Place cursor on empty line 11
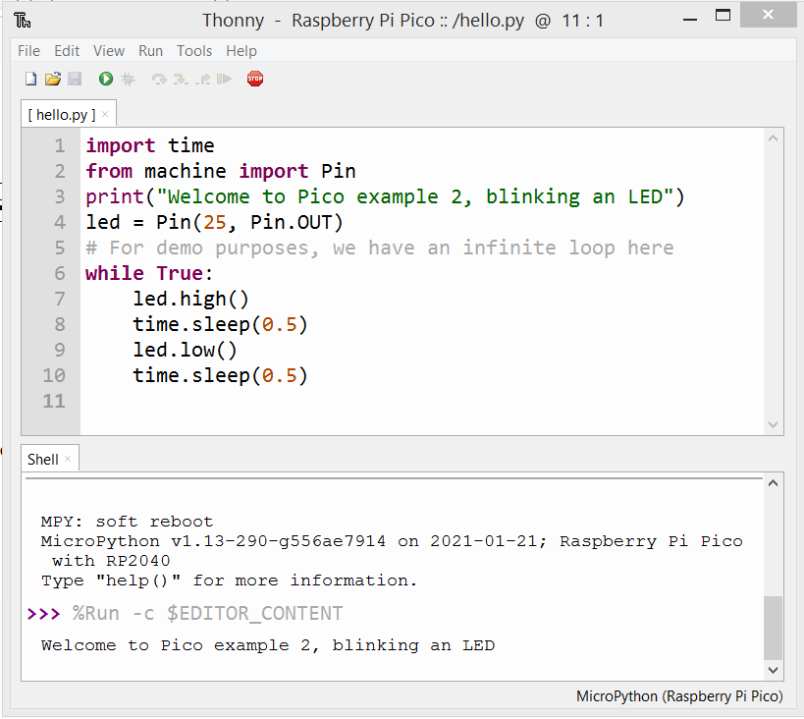Viewport: 804px width, 719px height. click(420, 402)
